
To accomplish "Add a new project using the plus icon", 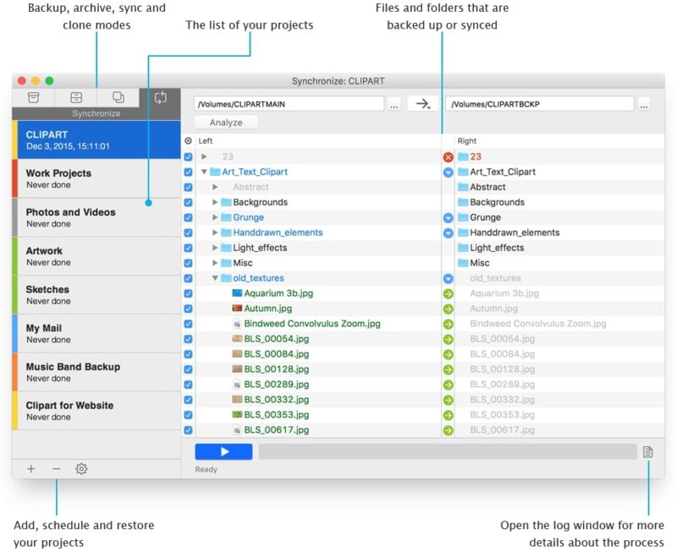I will [x=30, y=468].
